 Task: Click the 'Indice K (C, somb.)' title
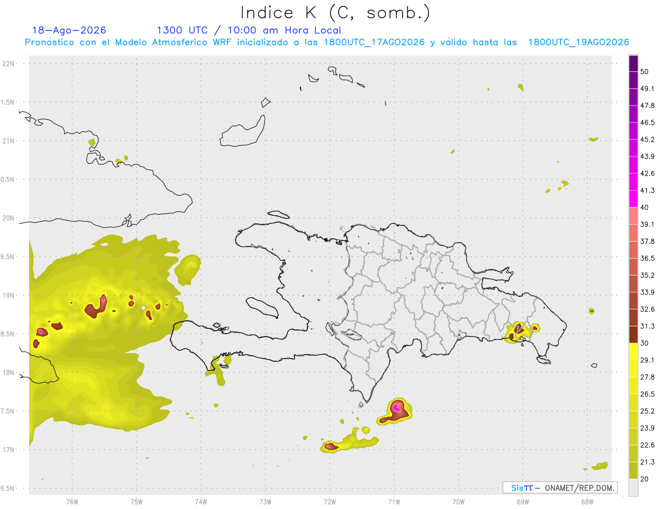pos(335,12)
